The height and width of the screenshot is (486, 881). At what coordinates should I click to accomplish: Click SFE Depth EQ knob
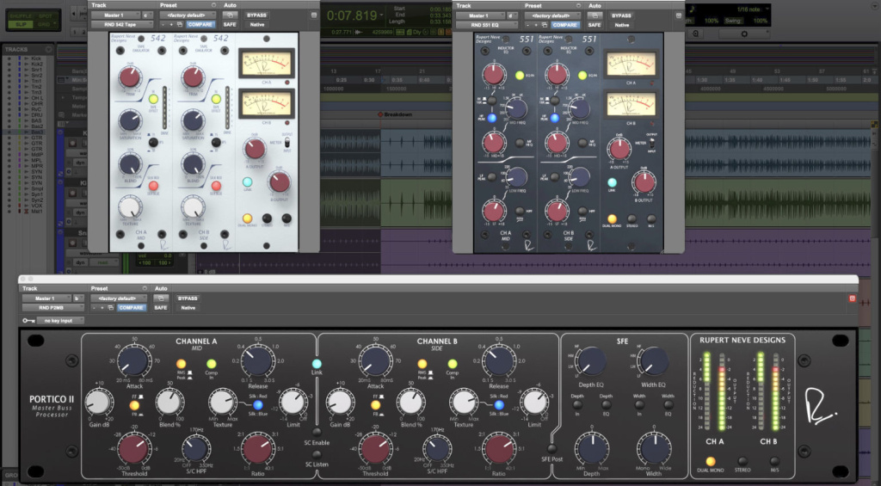click(591, 362)
